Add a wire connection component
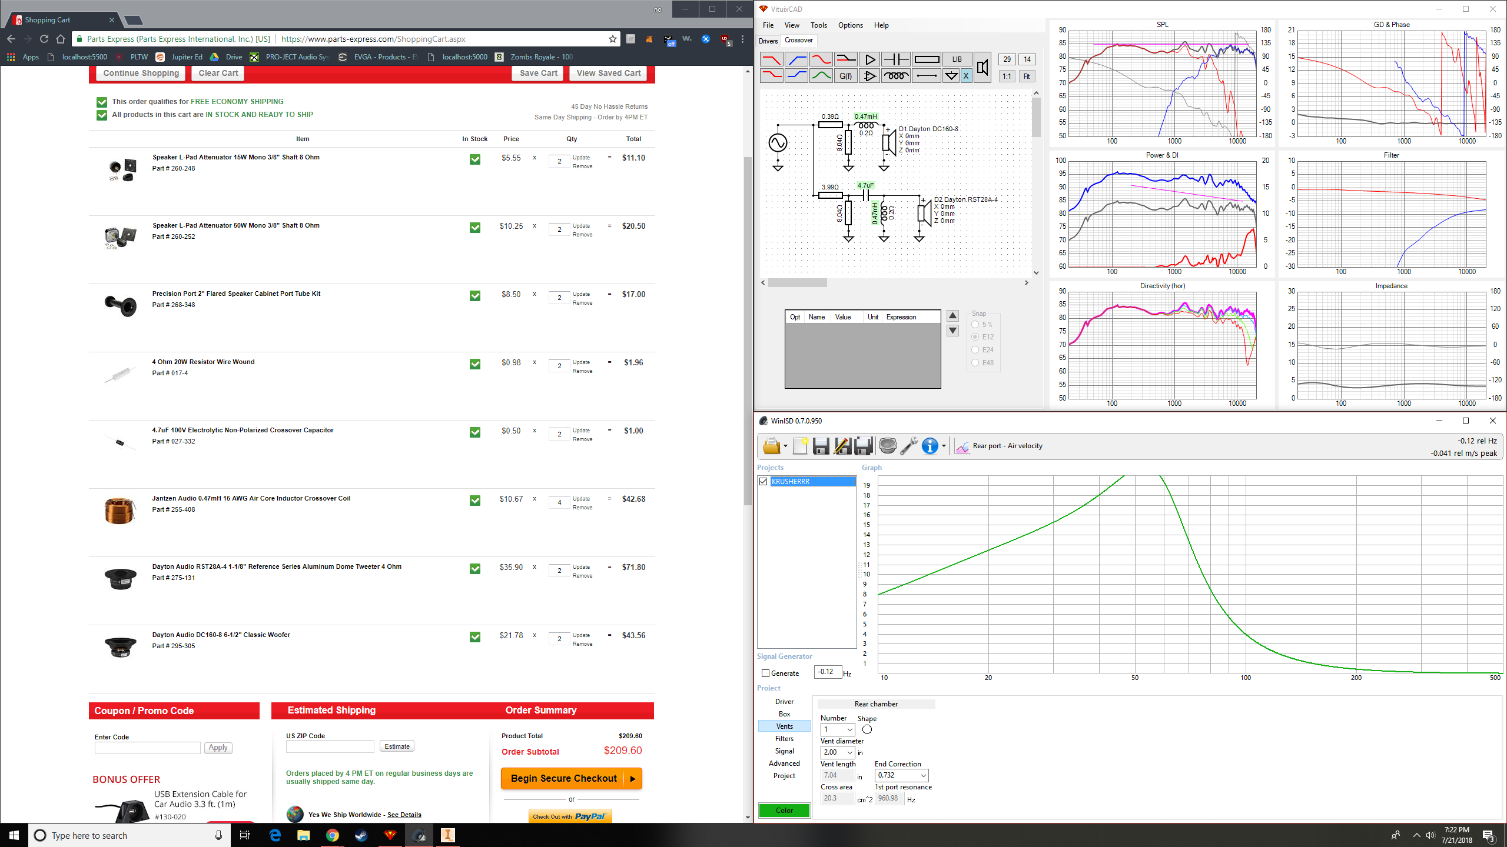Image resolution: width=1507 pixels, height=847 pixels. click(927, 76)
